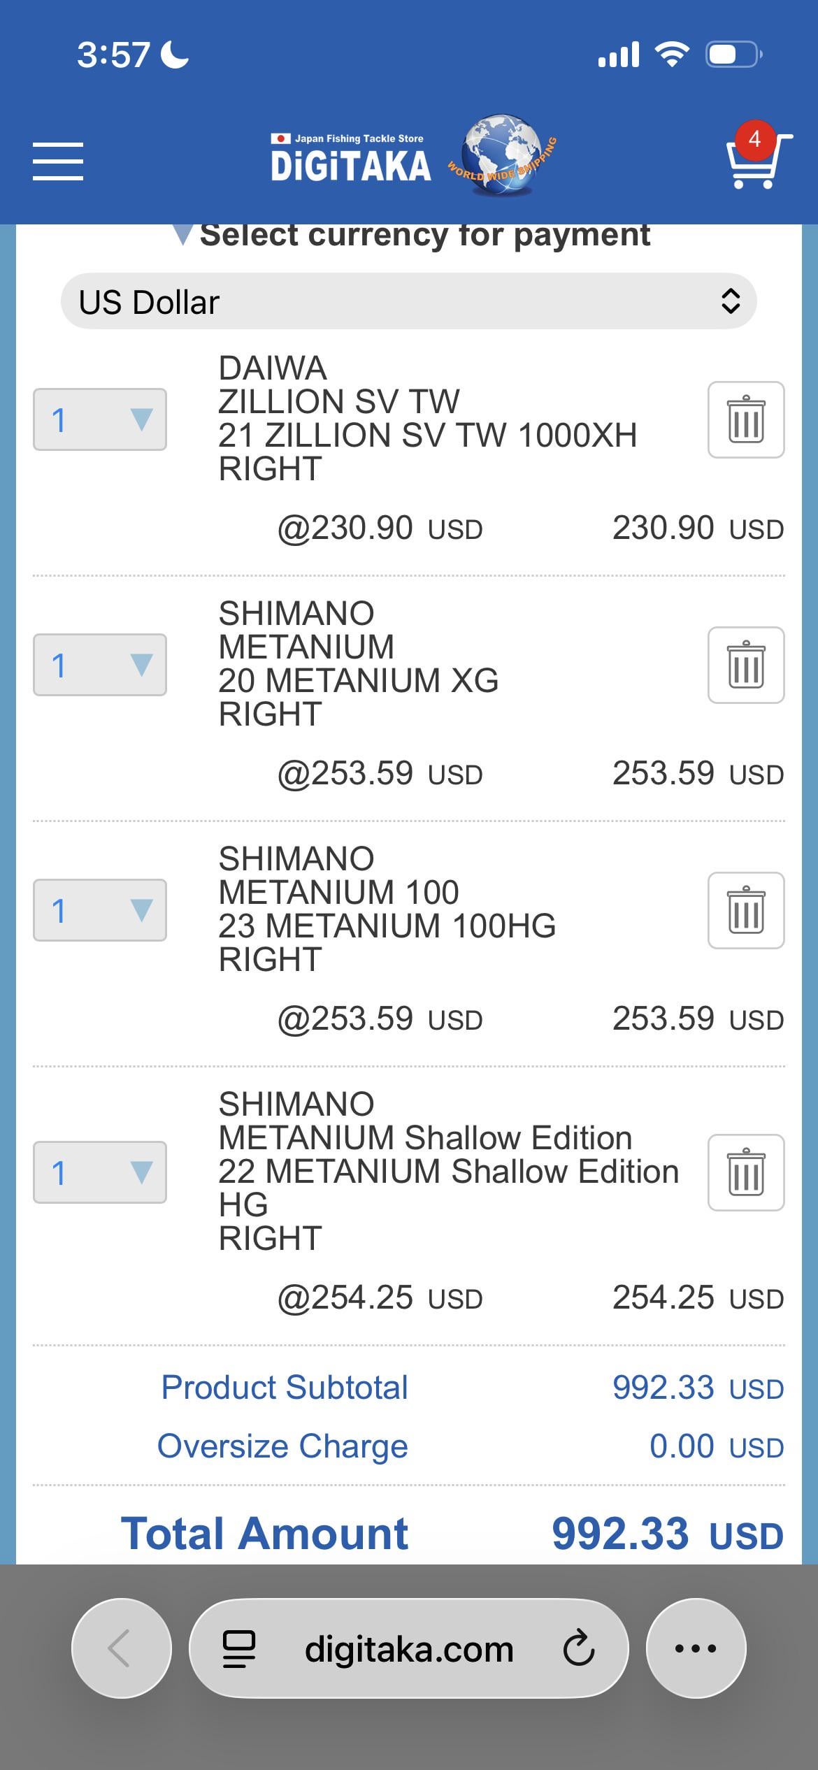The height and width of the screenshot is (1770, 818).
Task: Open the page format menu icon
Action: click(238, 1648)
